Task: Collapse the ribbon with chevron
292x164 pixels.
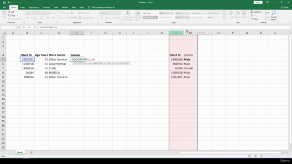Action: 290,22
